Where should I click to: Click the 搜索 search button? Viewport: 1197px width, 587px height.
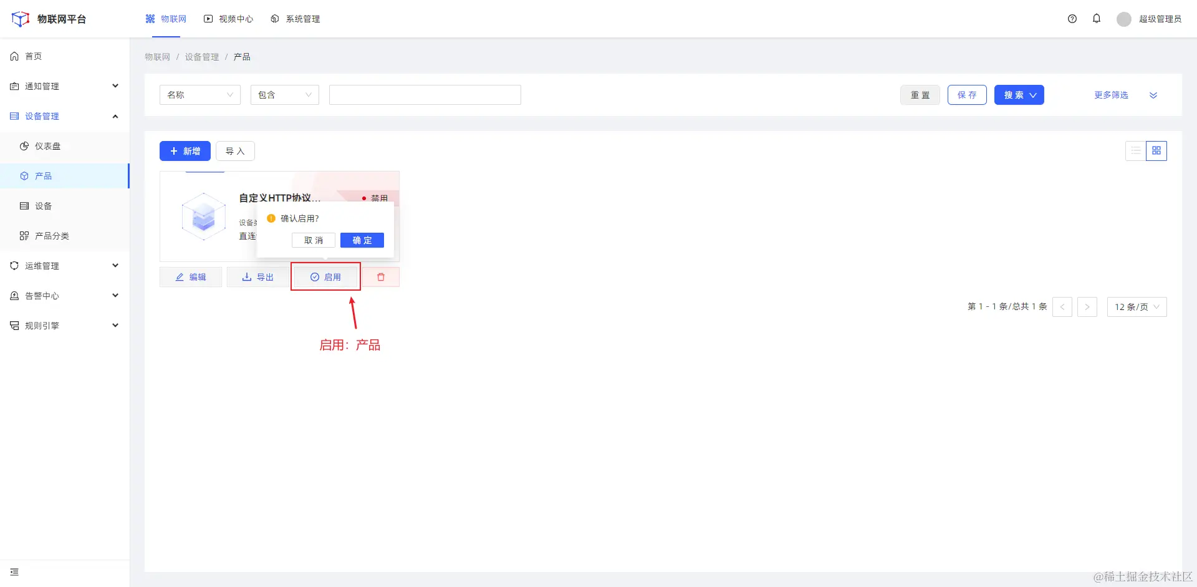[x=1019, y=95]
